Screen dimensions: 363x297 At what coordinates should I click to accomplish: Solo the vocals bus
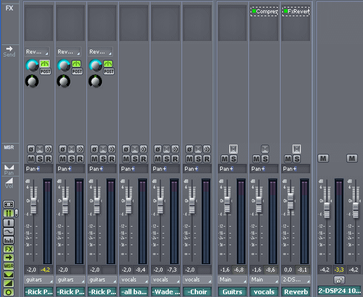(265, 159)
